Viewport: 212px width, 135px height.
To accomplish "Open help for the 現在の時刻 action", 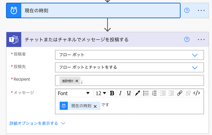I will [x=187, y=10].
